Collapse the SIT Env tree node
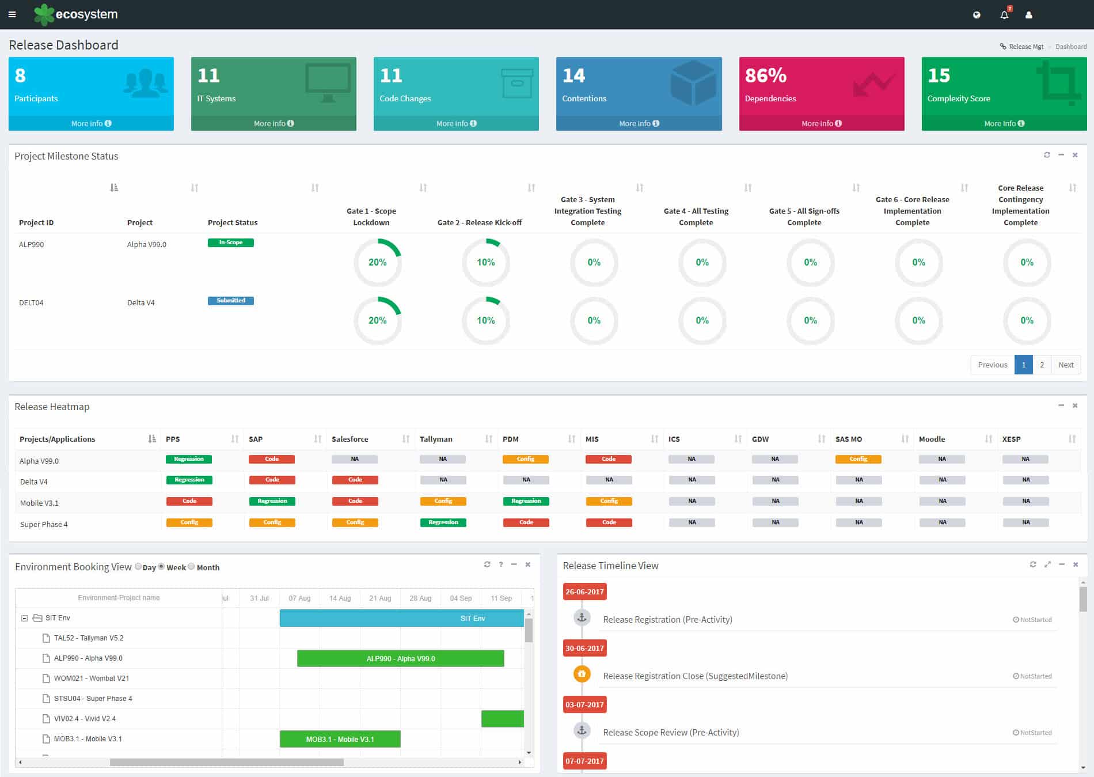1094x777 pixels. (x=24, y=618)
